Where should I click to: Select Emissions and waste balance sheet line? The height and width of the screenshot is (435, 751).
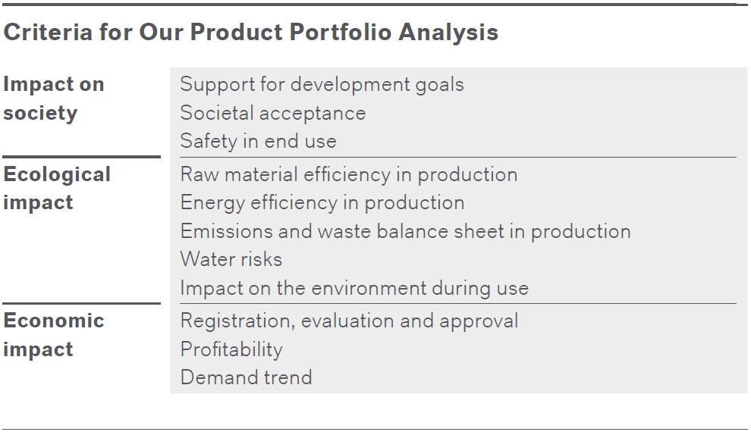click(405, 232)
